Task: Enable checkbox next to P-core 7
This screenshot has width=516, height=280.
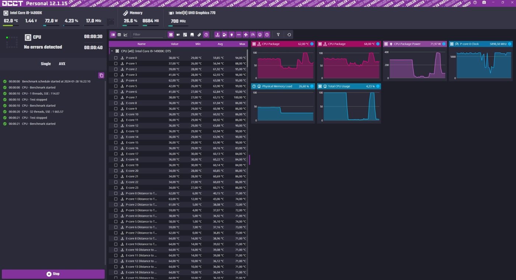Action: click(116, 98)
